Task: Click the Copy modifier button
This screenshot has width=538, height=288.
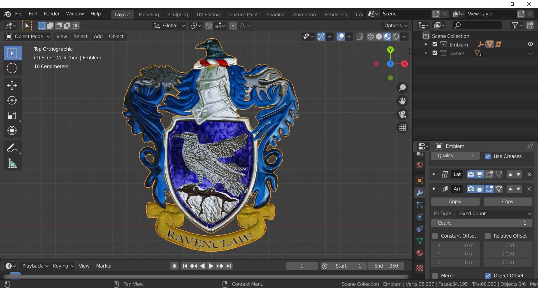Action: (508, 201)
